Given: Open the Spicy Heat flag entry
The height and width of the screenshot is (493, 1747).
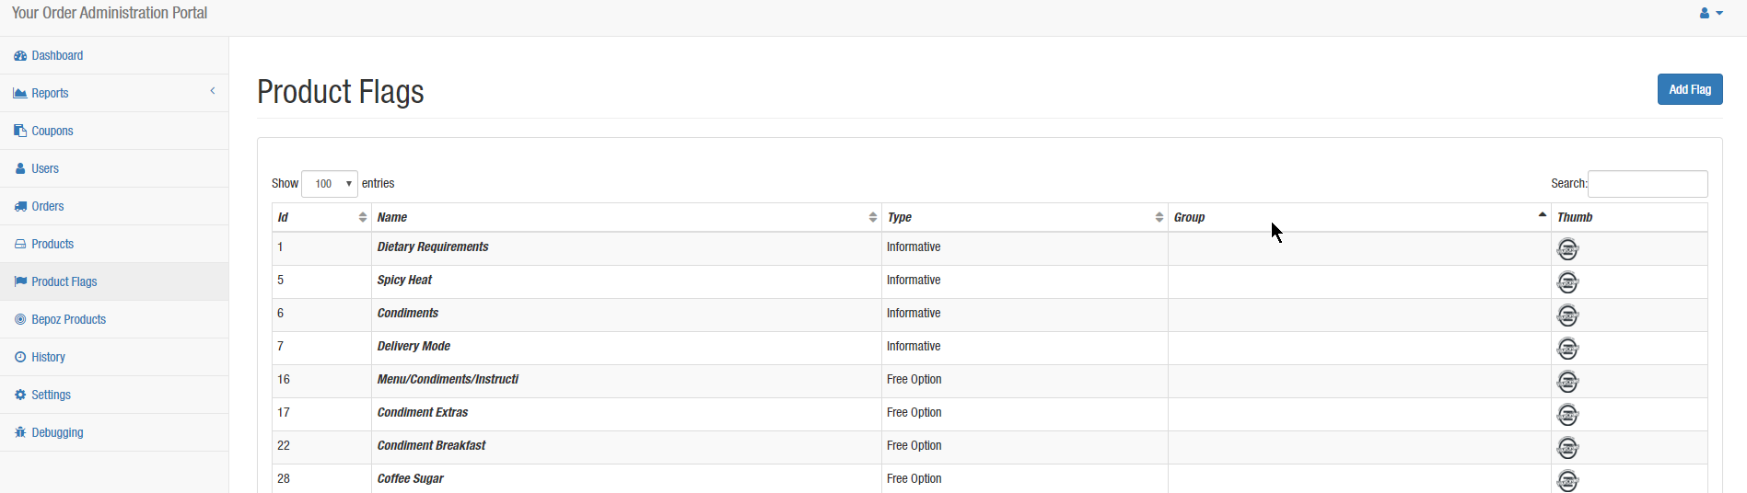Looking at the screenshot, I should click(x=404, y=280).
